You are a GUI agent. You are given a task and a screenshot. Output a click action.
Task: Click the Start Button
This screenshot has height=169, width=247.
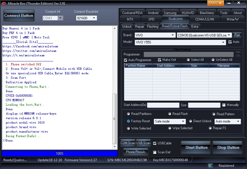196,147
